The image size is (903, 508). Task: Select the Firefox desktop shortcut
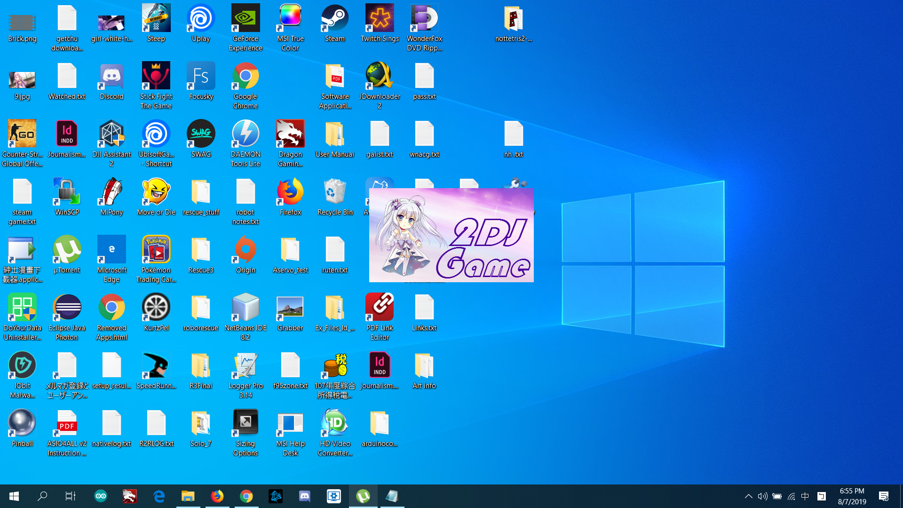click(x=290, y=197)
